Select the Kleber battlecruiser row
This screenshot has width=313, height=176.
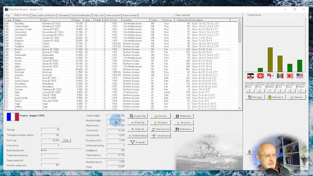point(117,64)
